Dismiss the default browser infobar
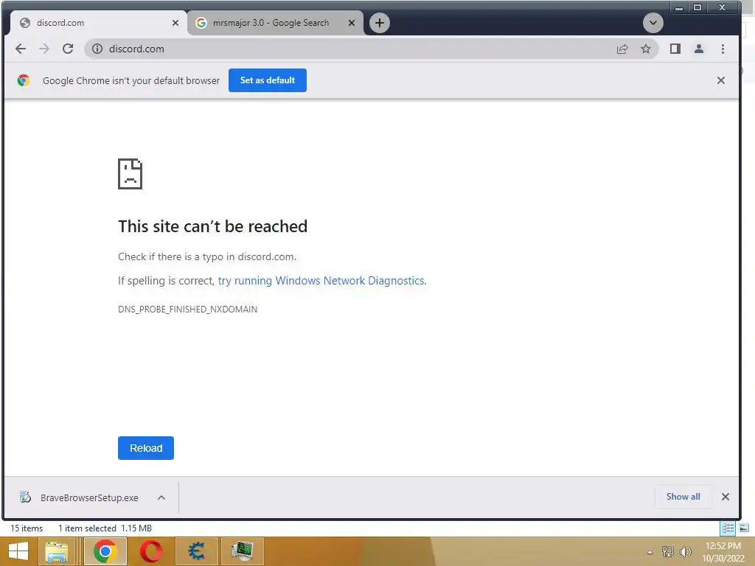Image resolution: width=755 pixels, height=566 pixels. [x=721, y=80]
